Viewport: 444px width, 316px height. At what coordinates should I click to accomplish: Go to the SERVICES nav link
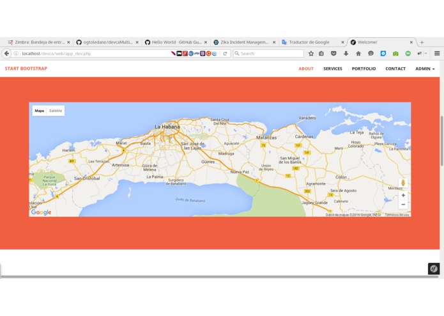(333, 68)
